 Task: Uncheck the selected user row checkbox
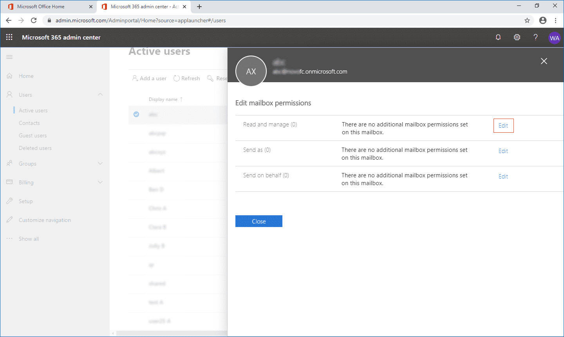136,114
